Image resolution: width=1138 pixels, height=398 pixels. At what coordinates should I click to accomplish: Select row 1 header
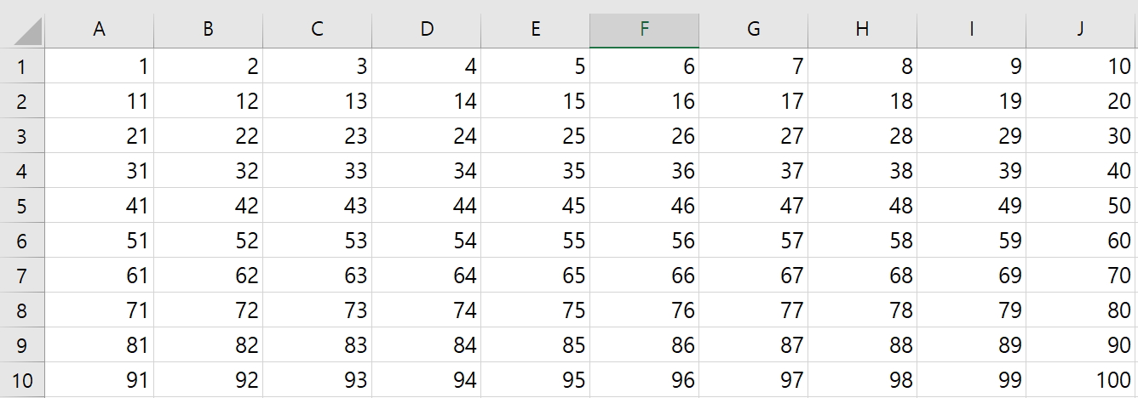(x=22, y=66)
